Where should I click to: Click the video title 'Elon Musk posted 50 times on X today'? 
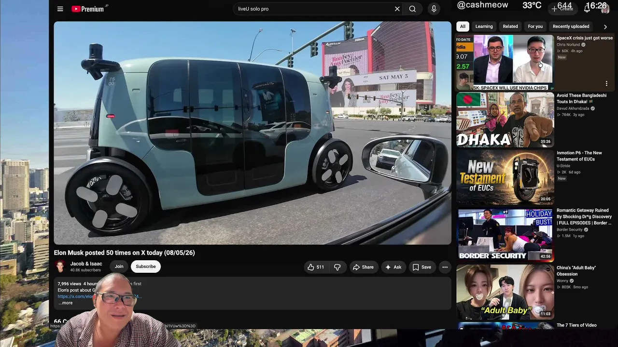(x=125, y=253)
